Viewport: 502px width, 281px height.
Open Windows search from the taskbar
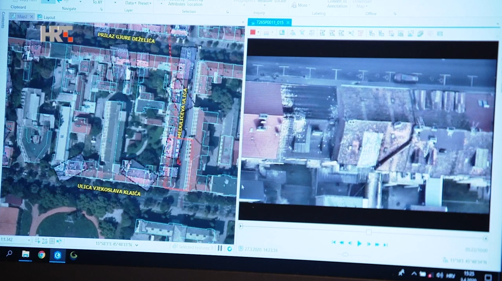point(9,253)
